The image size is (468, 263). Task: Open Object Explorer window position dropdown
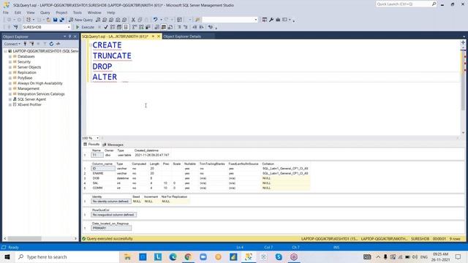(65, 37)
